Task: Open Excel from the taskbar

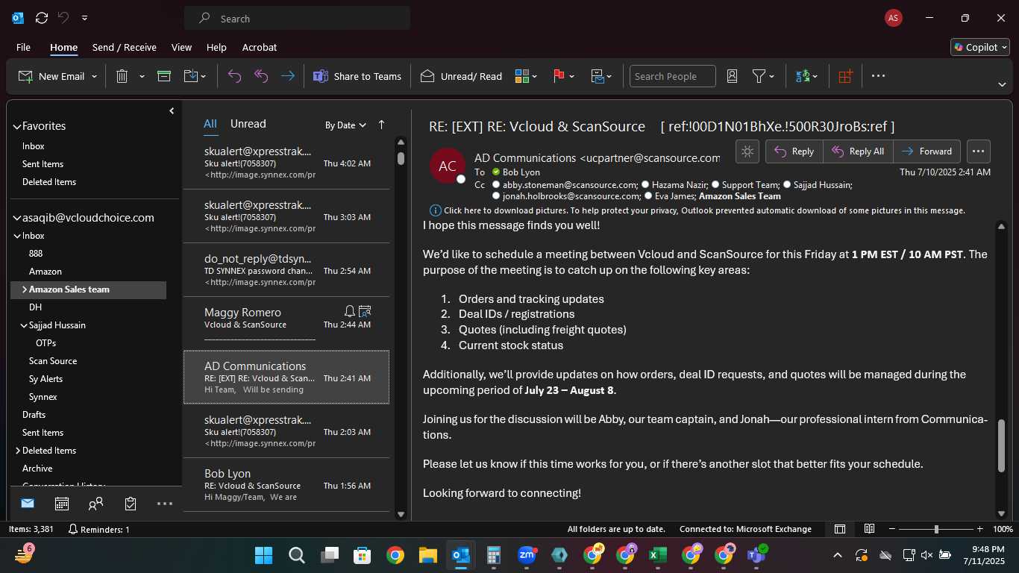Action: pyautogui.click(x=658, y=555)
